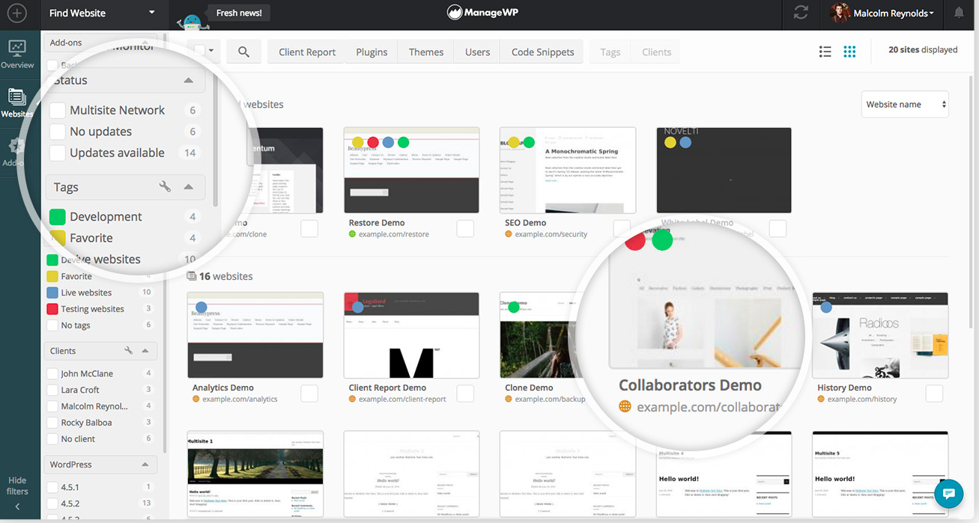Open the Plugins tab
979x523 pixels.
(x=372, y=52)
